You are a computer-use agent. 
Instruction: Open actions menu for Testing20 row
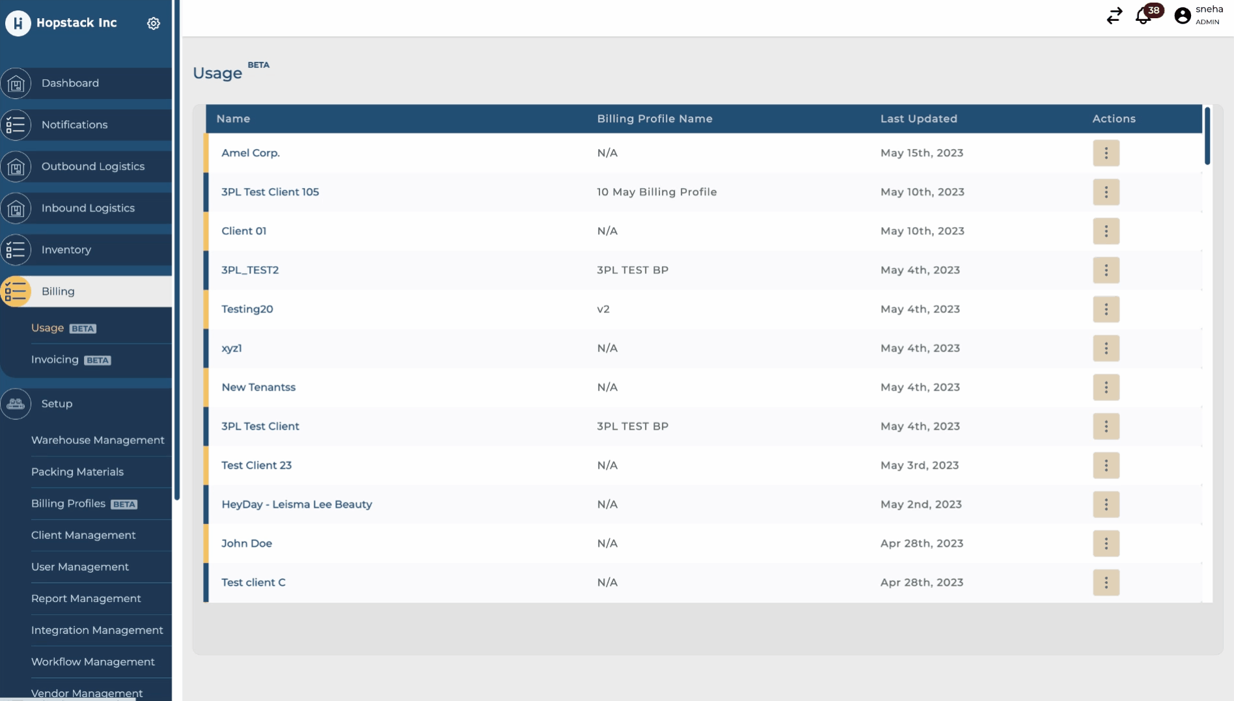tap(1106, 309)
